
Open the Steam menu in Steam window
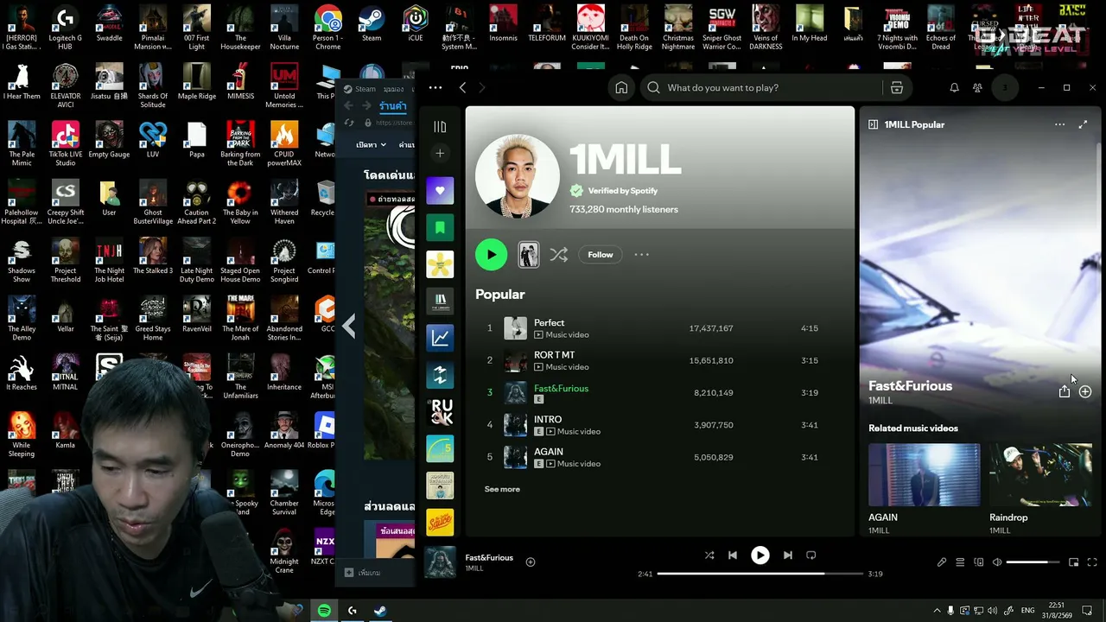(x=360, y=89)
